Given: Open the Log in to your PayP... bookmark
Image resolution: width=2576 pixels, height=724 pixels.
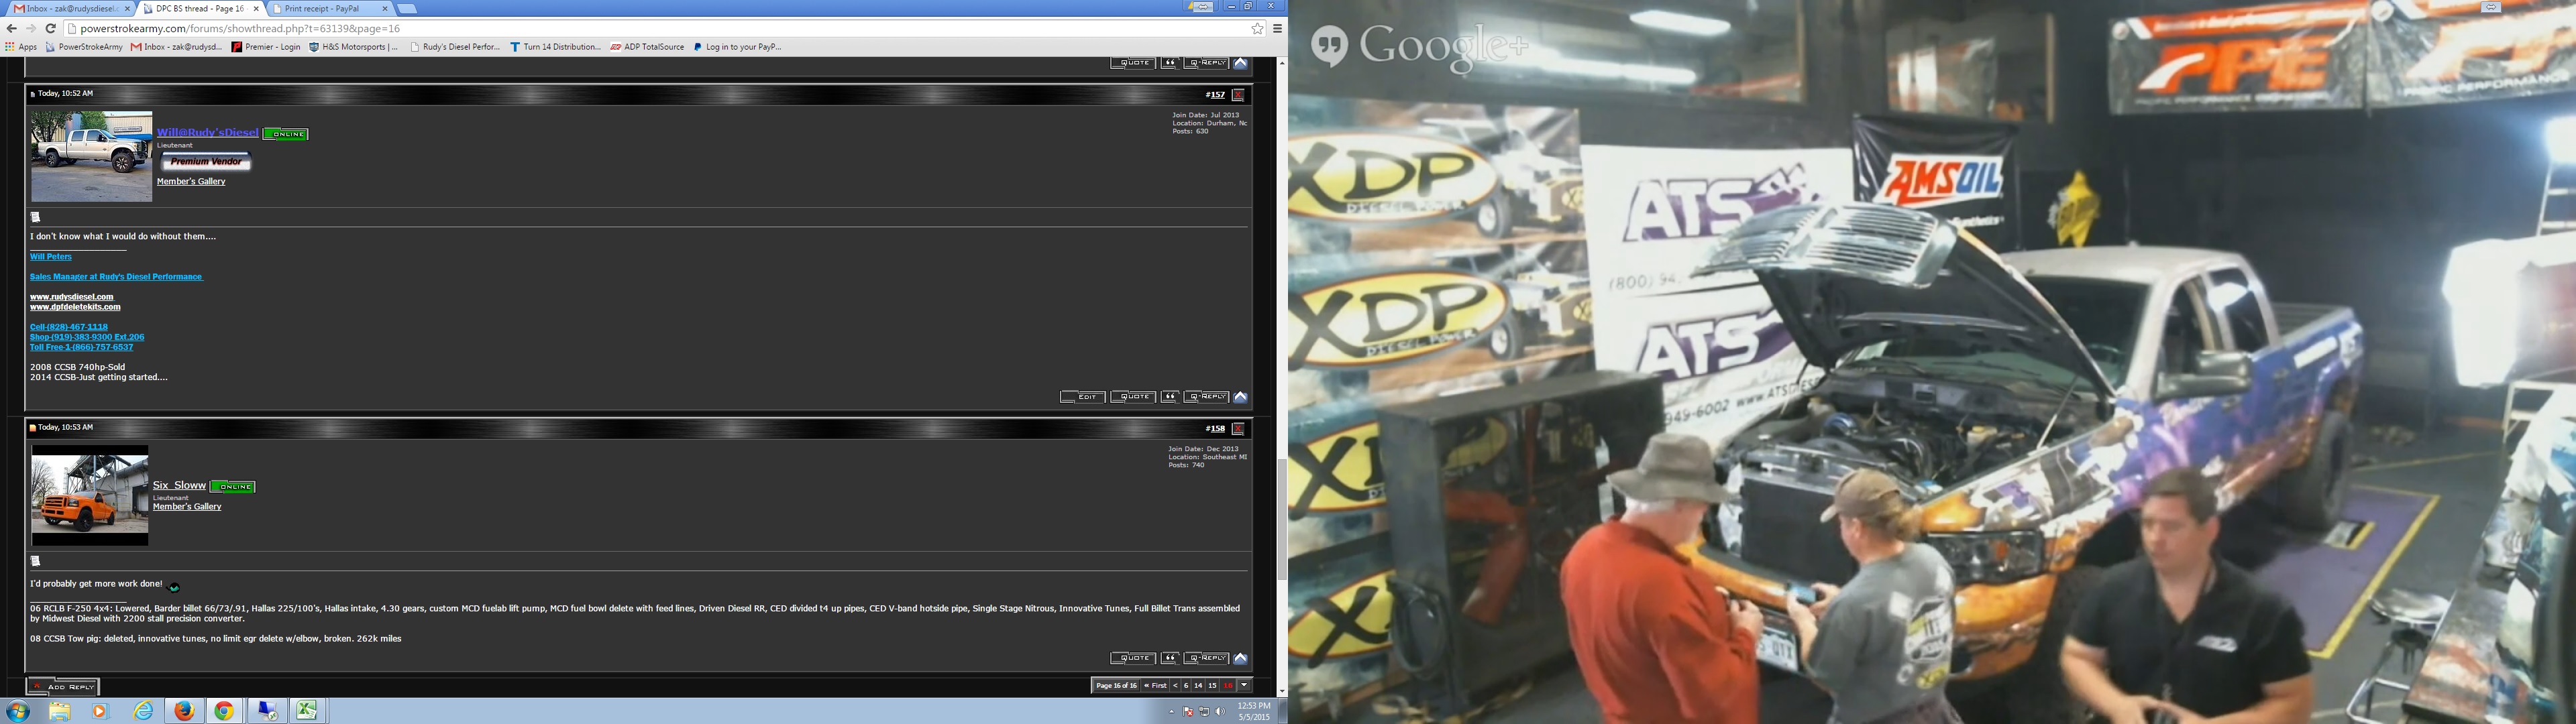Looking at the screenshot, I should [738, 47].
